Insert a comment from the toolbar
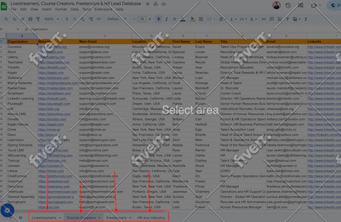 (x=272, y=19)
